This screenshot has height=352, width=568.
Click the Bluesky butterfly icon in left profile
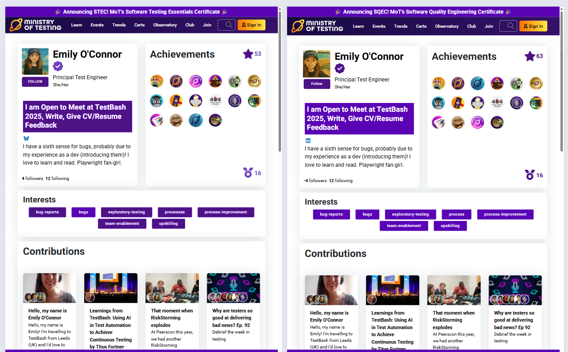[x=26, y=138]
